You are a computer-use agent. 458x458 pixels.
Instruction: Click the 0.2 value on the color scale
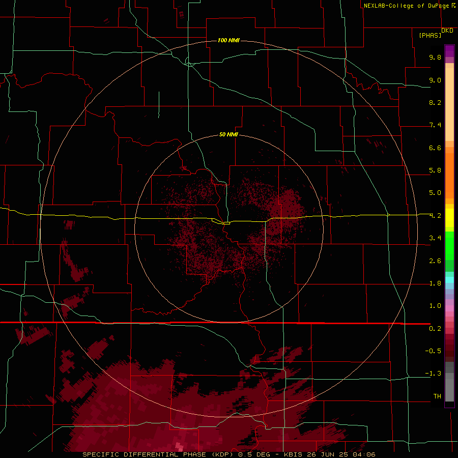coord(435,329)
